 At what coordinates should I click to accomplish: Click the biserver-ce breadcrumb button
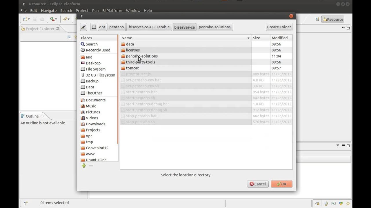point(184,27)
